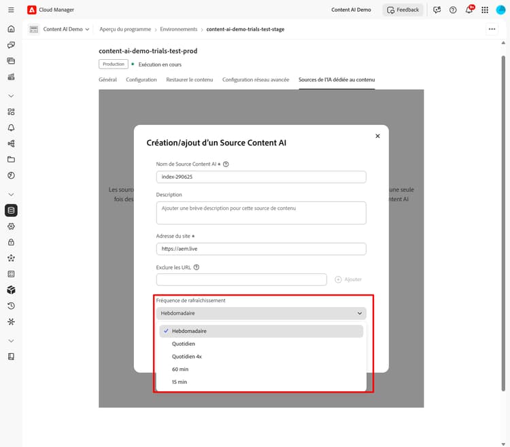Select the highlighted database icon in sidebar
The image size is (510, 447).
pyautogui.click(x=11, y=210)
